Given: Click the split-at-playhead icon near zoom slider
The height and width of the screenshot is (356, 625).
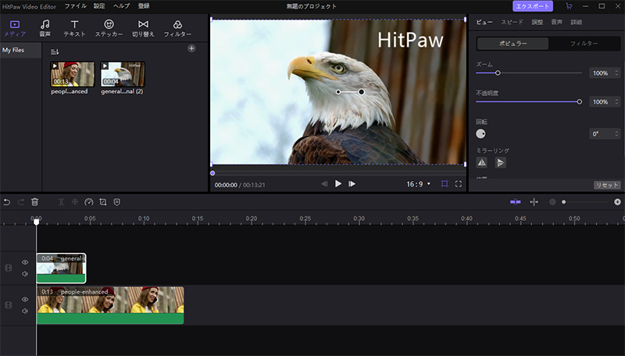Looking at the screenshot, I should (x=534, y=202).
